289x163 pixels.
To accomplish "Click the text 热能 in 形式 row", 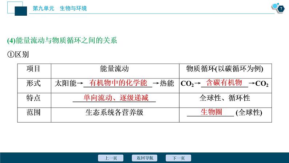I will click(167, 83).
